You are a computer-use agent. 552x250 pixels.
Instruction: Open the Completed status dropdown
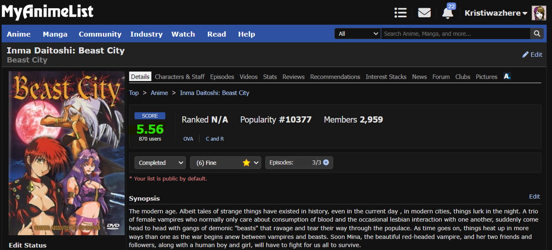coord(160,162)
